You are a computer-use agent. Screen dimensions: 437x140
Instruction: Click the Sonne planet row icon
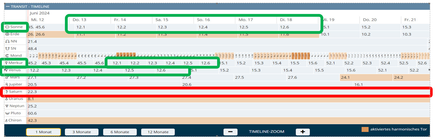pos(7,27)
